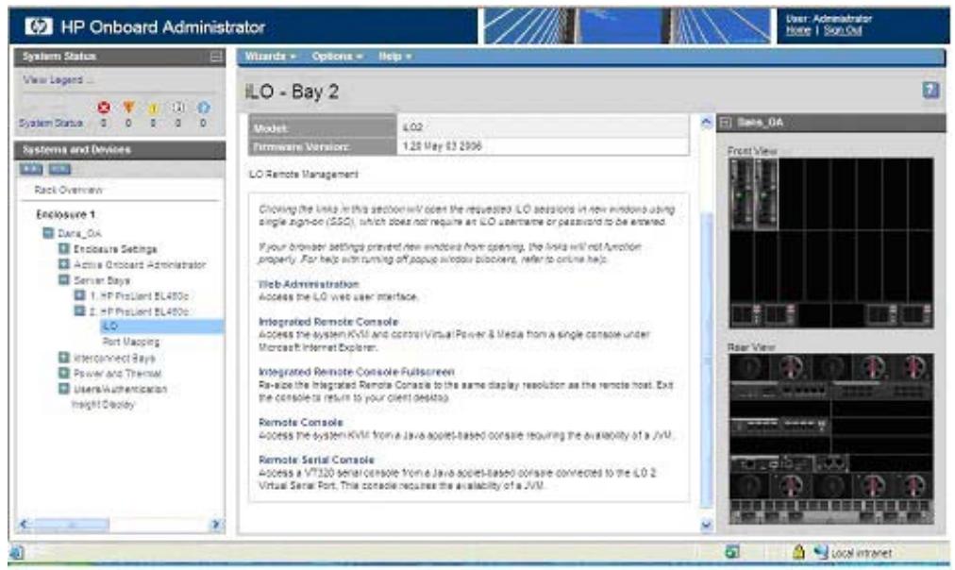Collapse the Sara_OA tree node

tap(48, 233)
